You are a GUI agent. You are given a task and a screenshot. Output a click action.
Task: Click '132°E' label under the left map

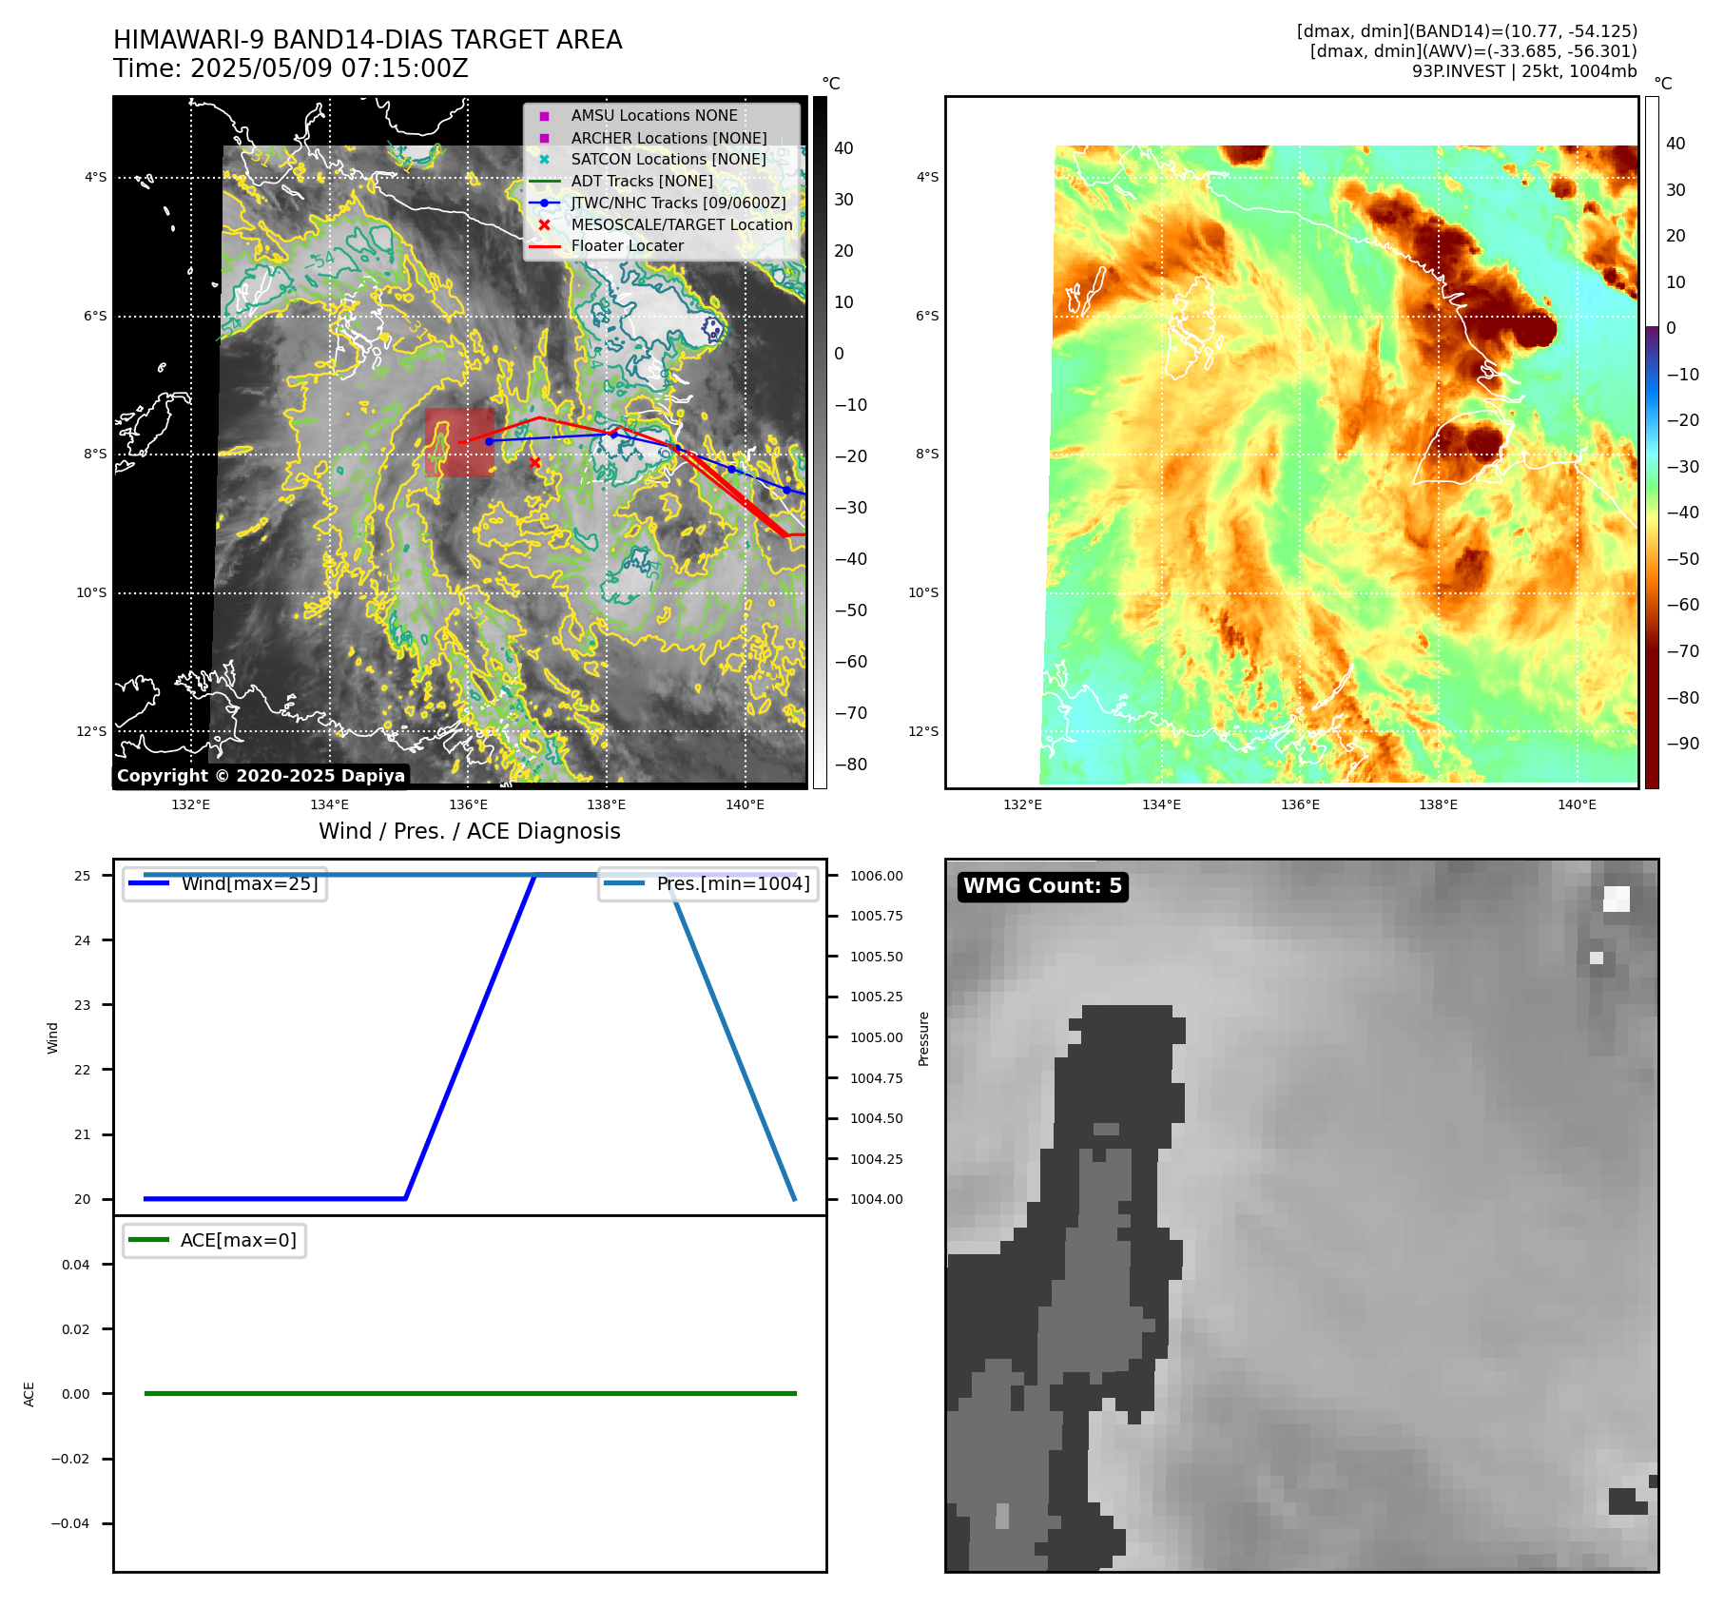[x=191, y=804]
